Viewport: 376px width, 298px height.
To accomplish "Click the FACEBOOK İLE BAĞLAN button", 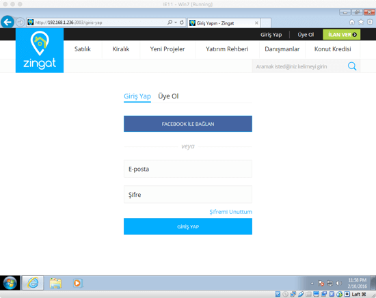I will click(188, 124).
